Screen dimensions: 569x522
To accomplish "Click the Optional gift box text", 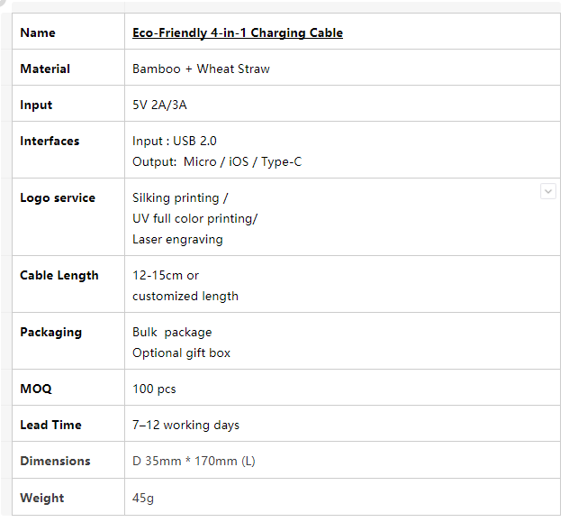I will [182, 353].
